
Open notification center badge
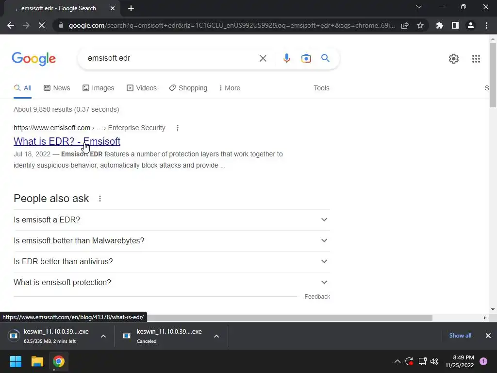pos(483,361)
